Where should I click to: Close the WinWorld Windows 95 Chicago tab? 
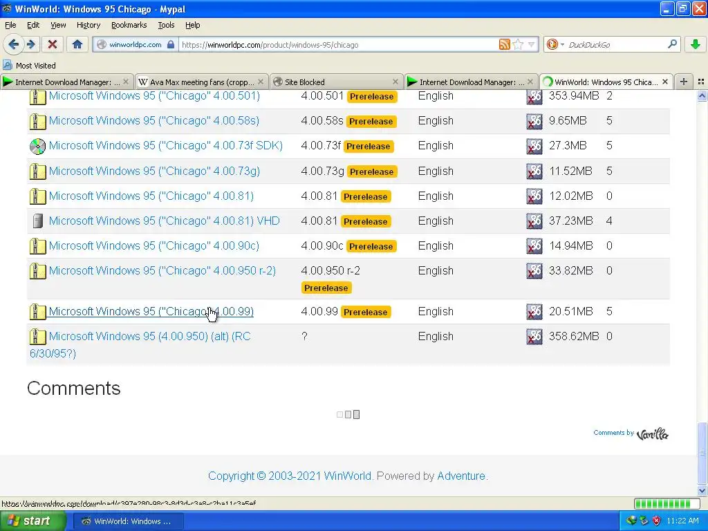click(664, 82)
